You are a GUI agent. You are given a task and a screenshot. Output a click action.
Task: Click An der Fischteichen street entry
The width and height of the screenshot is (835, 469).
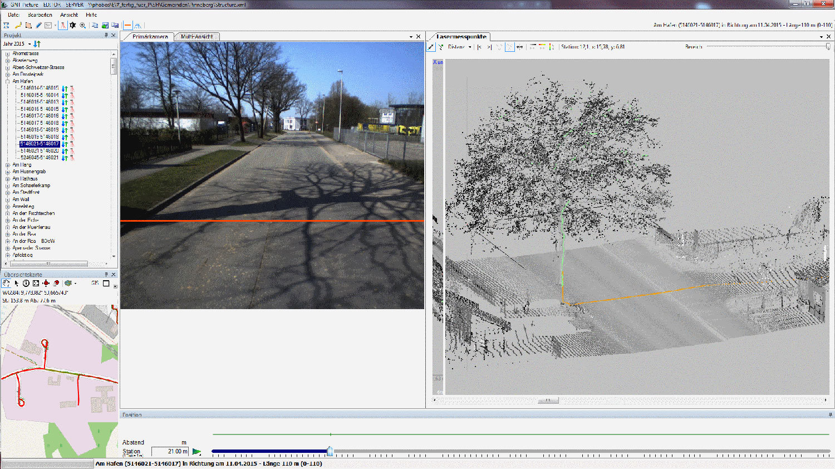[33, 213]
